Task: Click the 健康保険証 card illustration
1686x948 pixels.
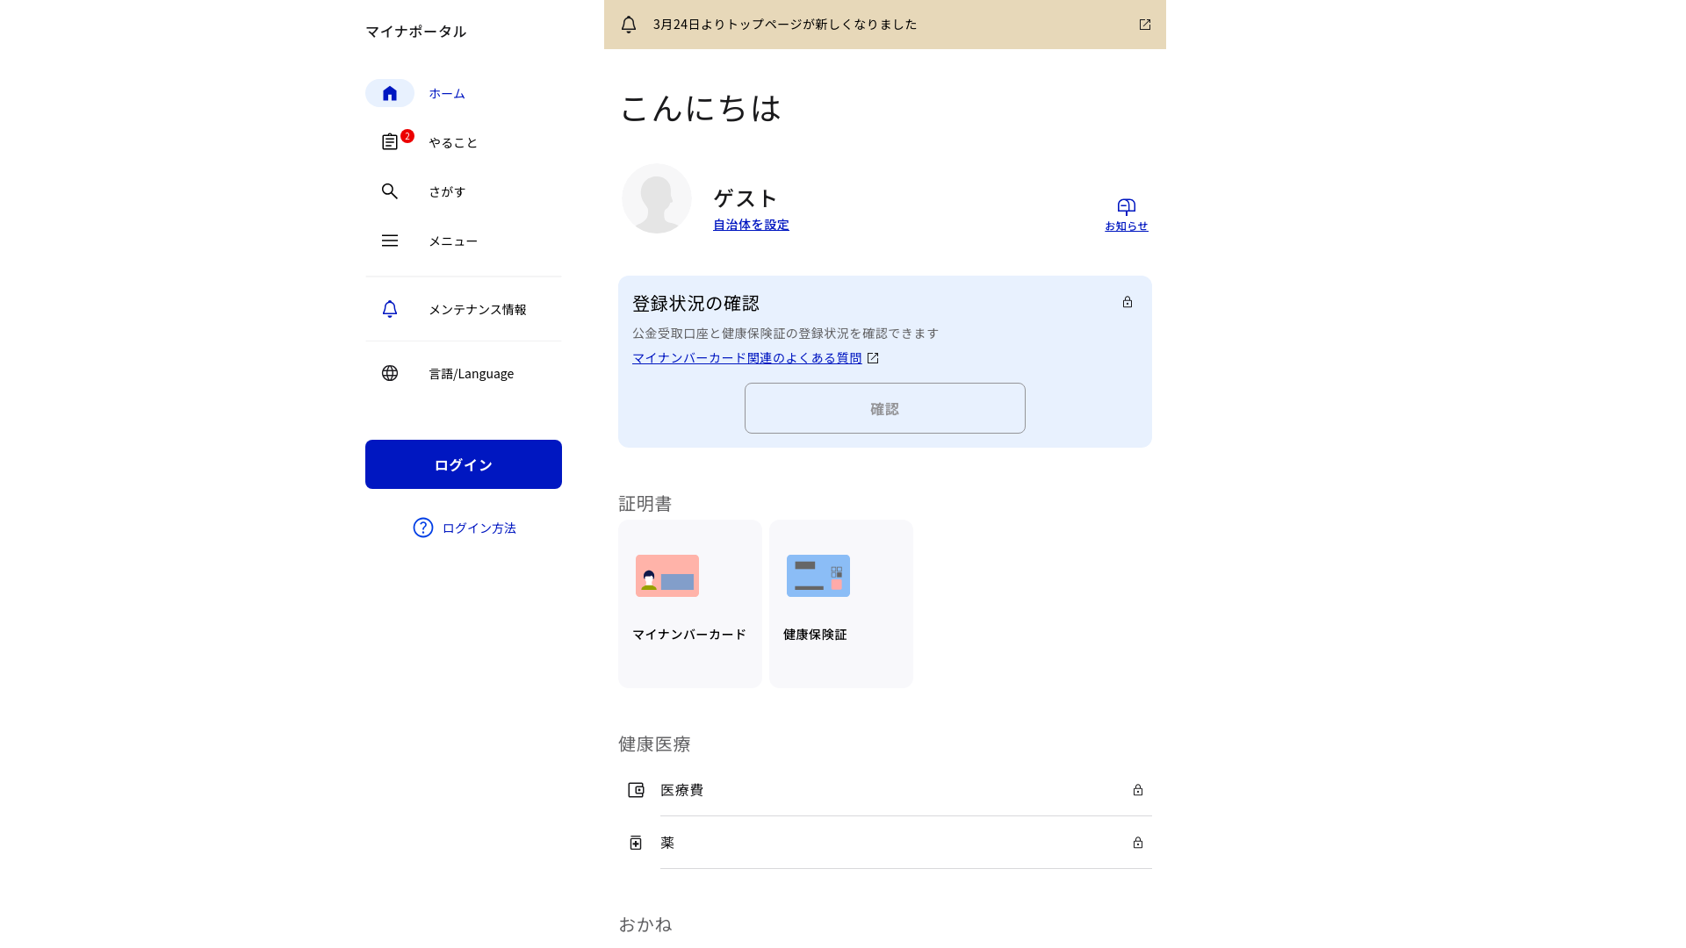Action: pos(818,576)
